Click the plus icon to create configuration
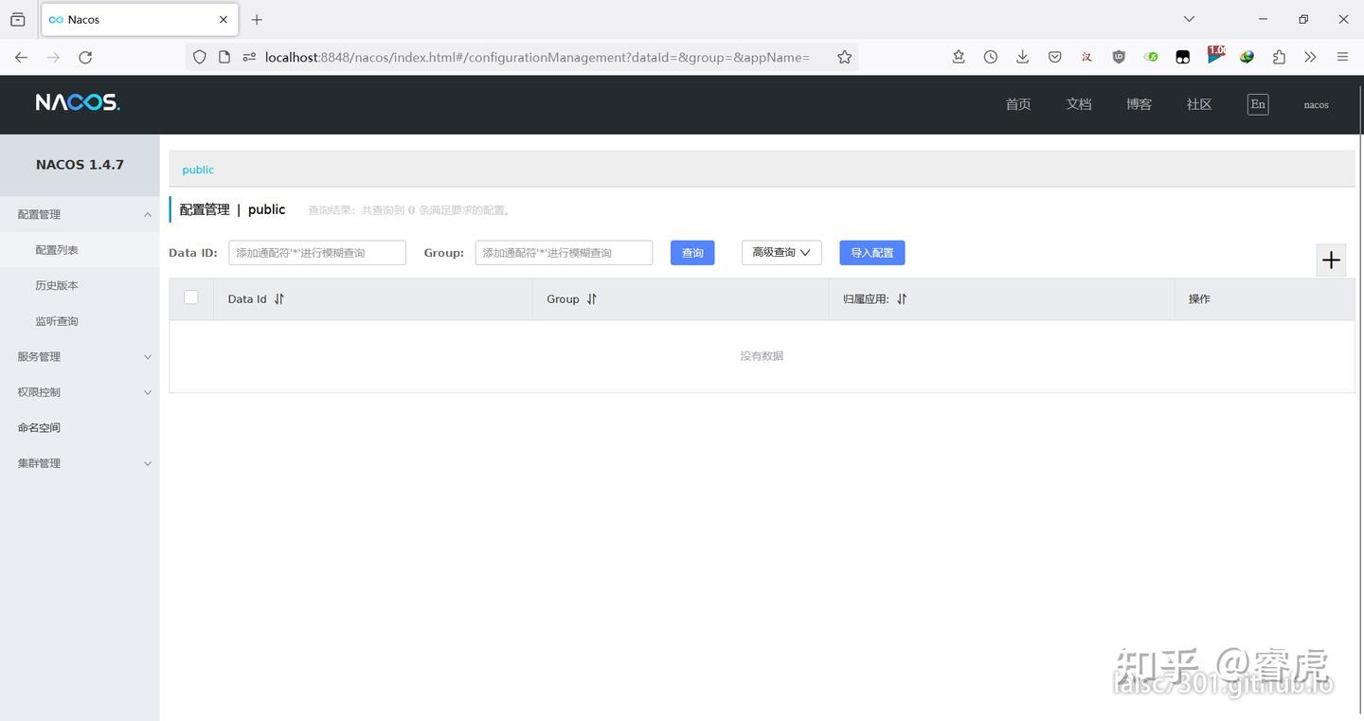This screenshot has height=721, width=1364. tap(1331, 260)
